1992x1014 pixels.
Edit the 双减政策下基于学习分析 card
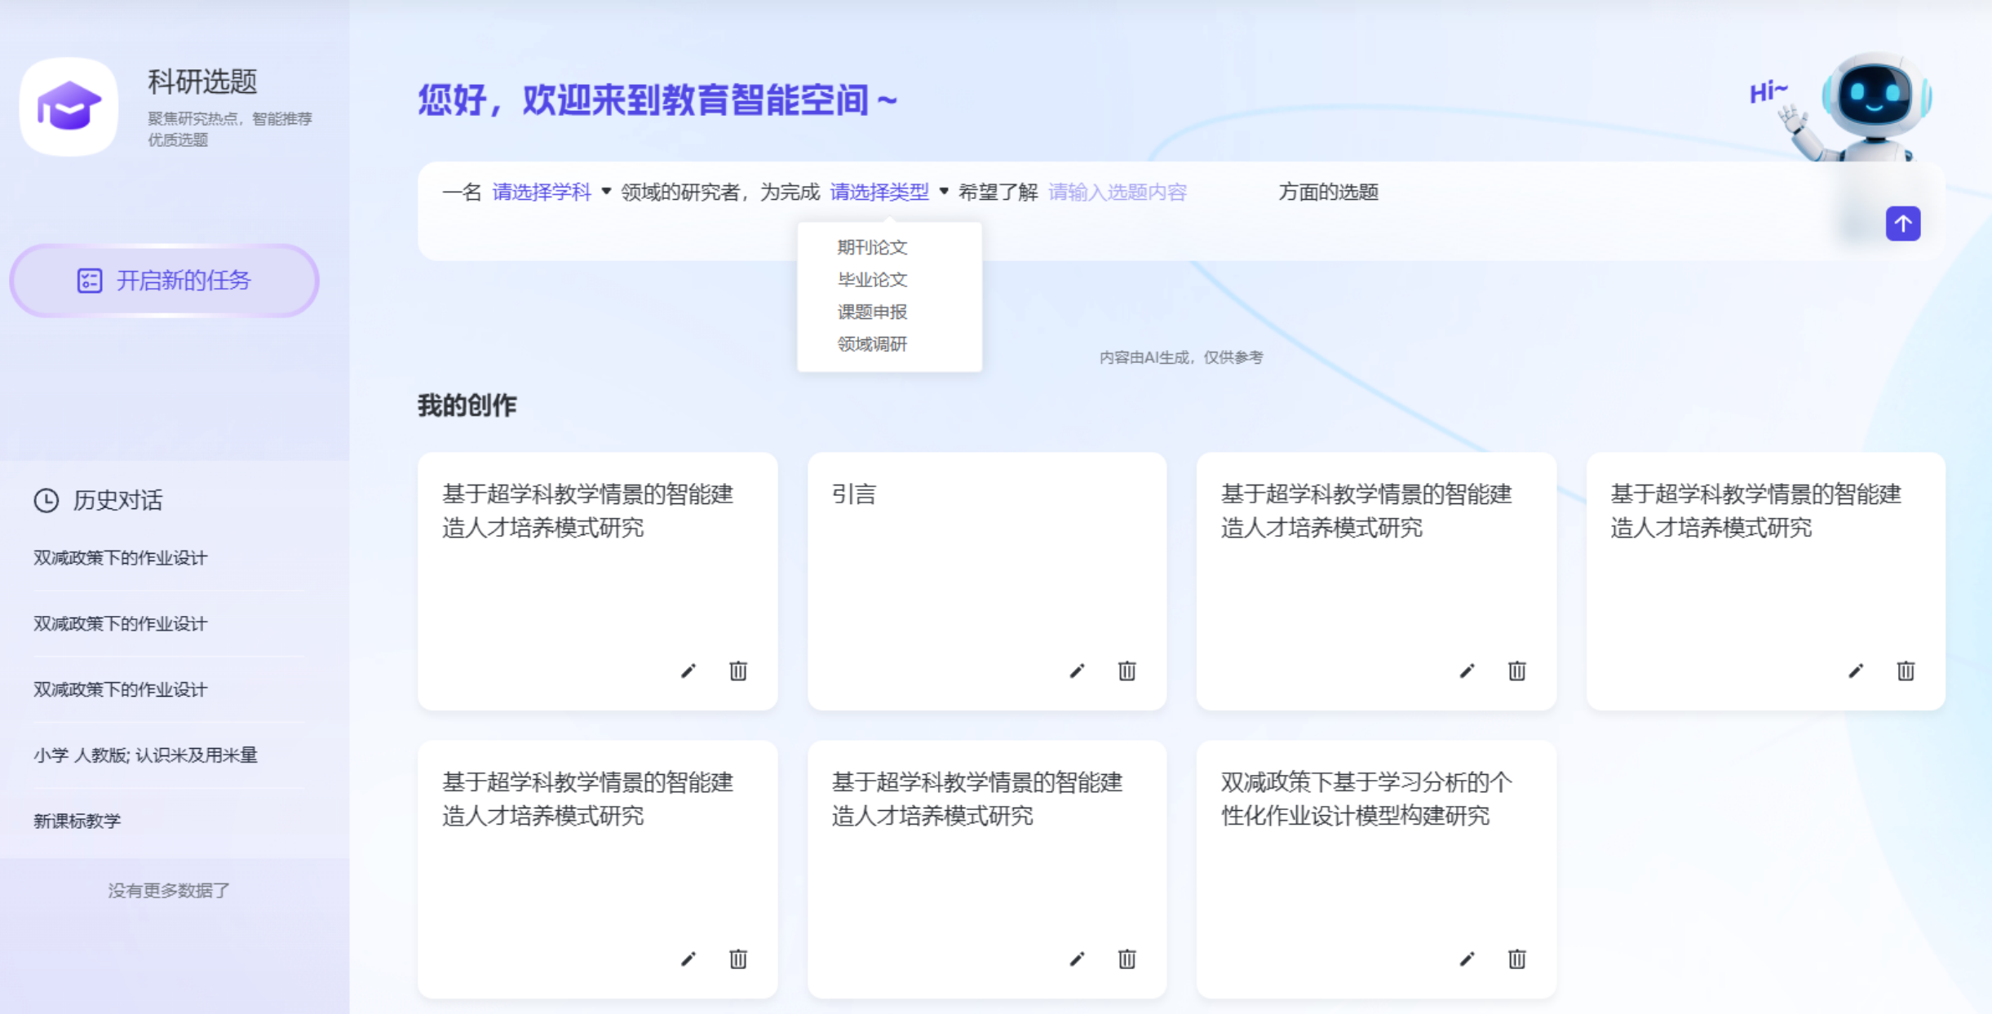[x=1467, y=959]
